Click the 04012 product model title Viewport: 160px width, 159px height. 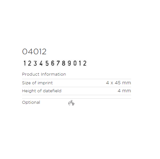[34, 52]
